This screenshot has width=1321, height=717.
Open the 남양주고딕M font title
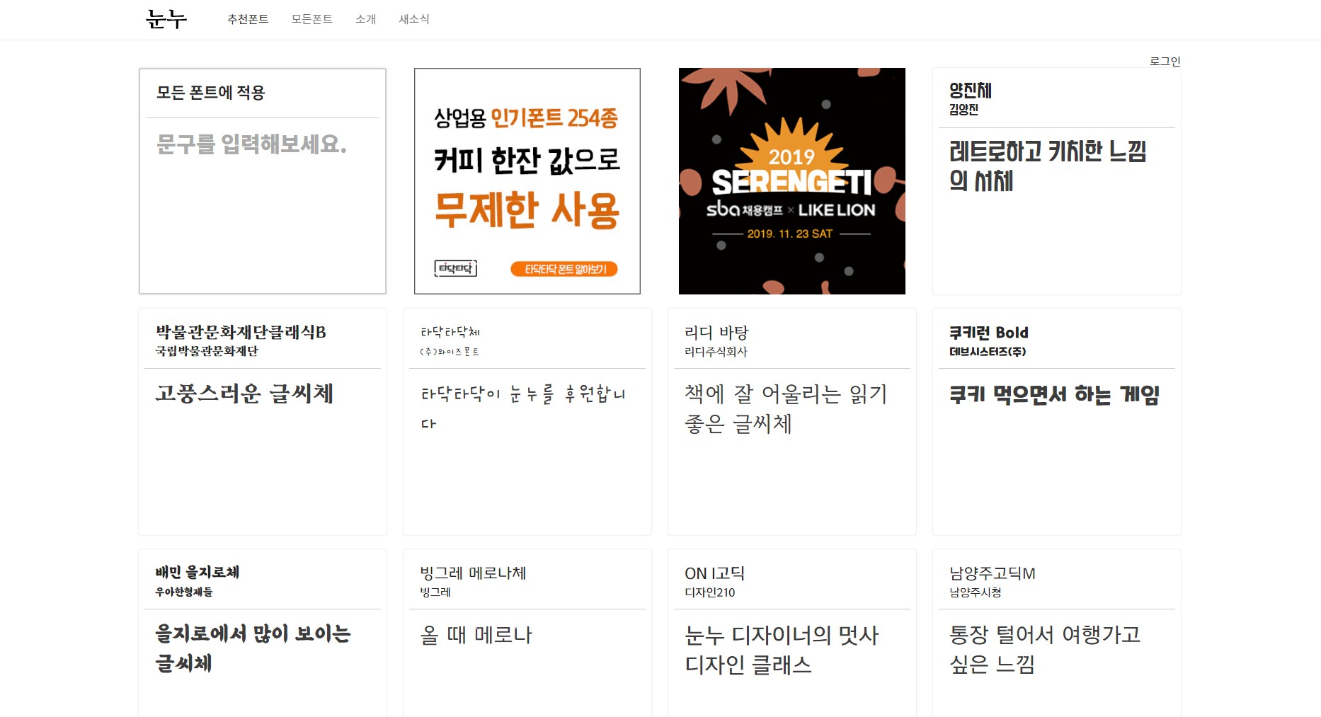(x=992, y=573)
